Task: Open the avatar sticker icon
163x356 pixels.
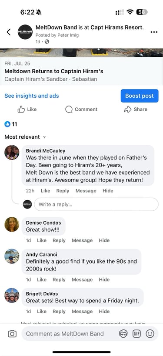Action: click(x=123, y=333)
